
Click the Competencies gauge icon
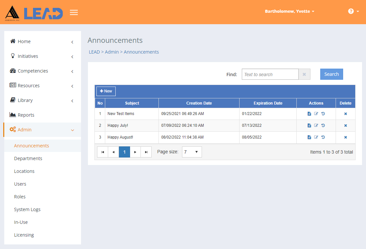pyautogui.click(x=13, y=71)
